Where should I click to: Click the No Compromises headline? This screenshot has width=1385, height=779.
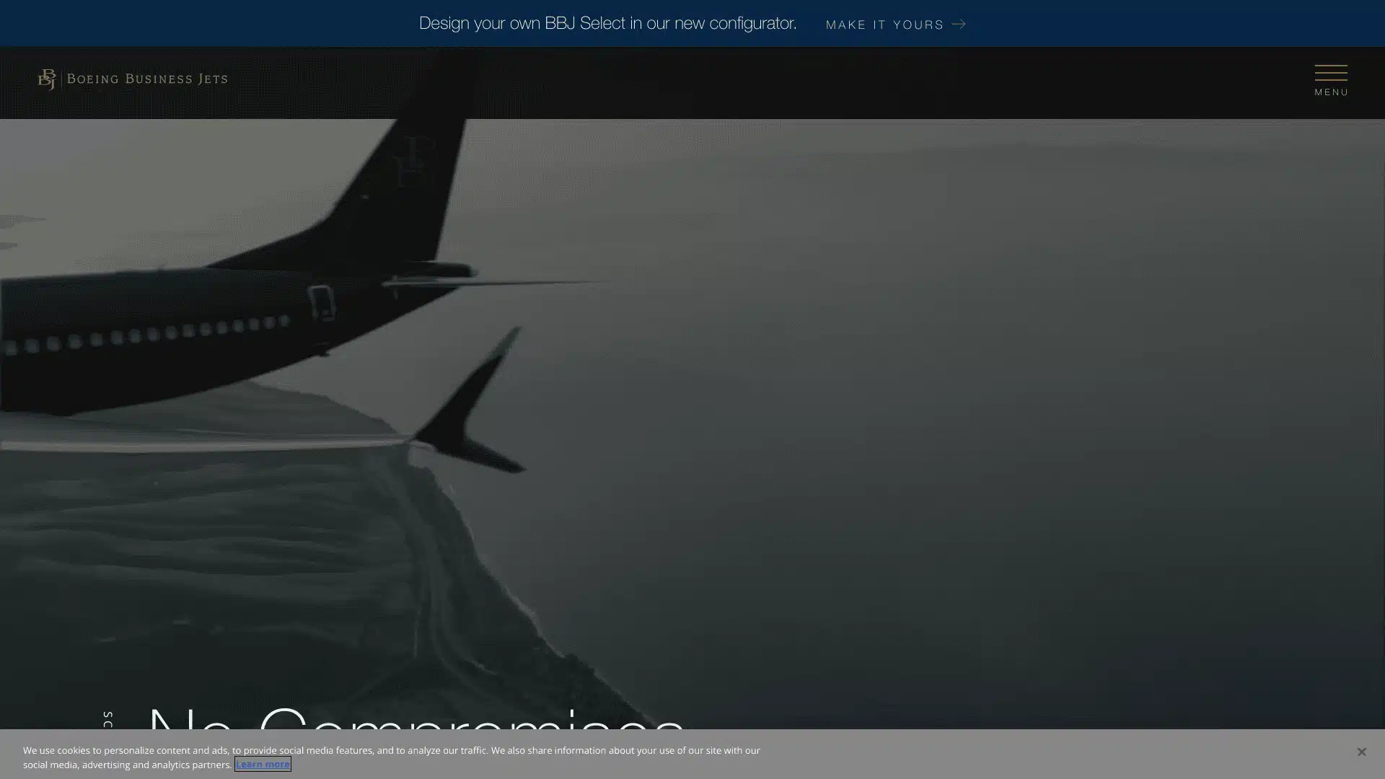click(415, 721)
